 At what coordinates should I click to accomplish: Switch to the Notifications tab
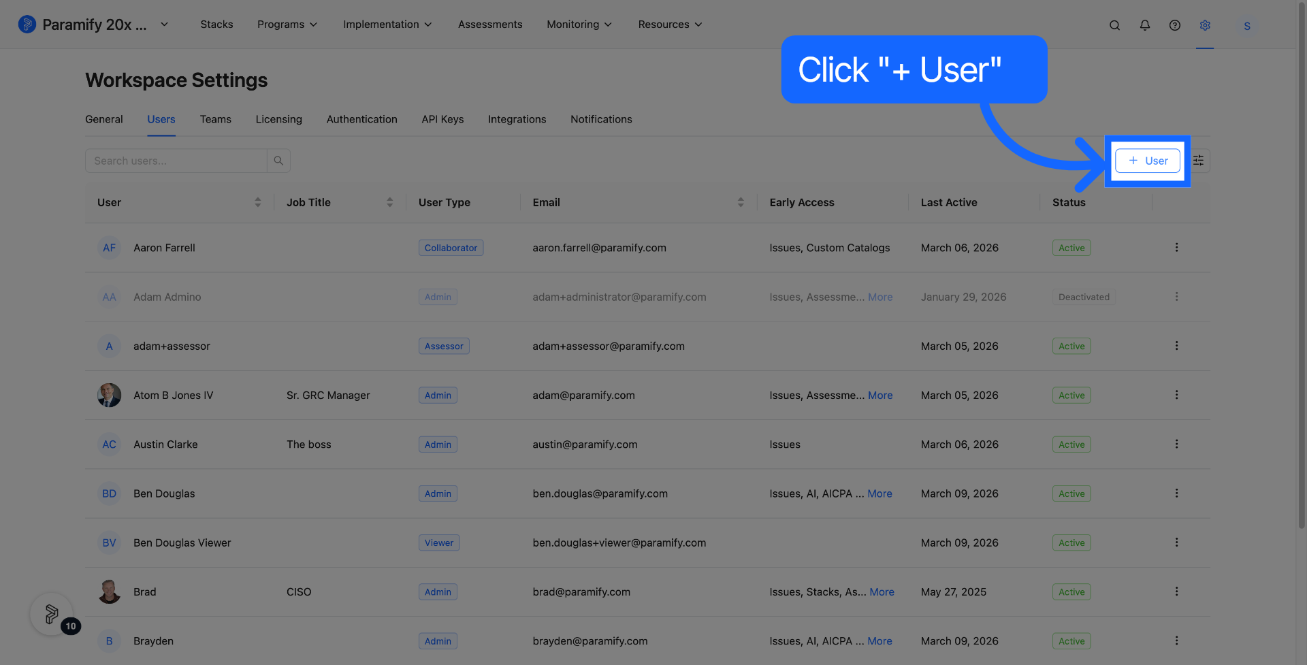coord(601,119)
